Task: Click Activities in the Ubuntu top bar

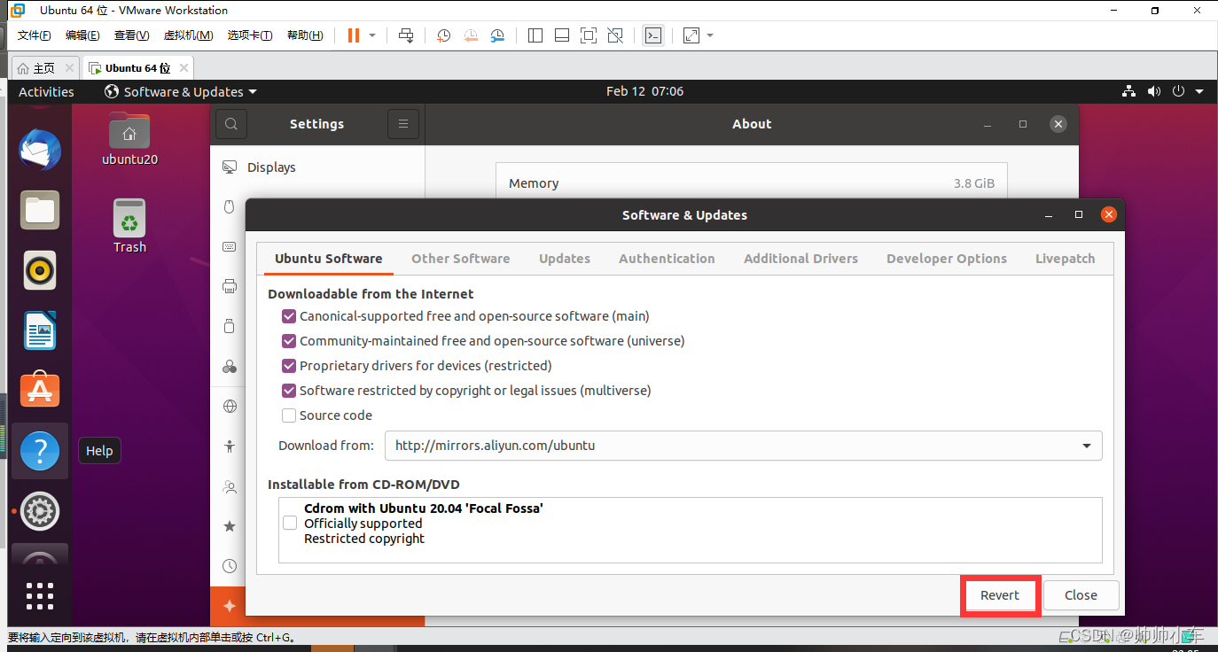Action: click(x=46, y=91)
